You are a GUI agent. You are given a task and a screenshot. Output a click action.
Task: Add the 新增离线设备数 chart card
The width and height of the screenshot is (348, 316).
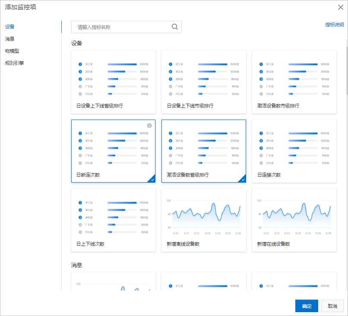204,220
